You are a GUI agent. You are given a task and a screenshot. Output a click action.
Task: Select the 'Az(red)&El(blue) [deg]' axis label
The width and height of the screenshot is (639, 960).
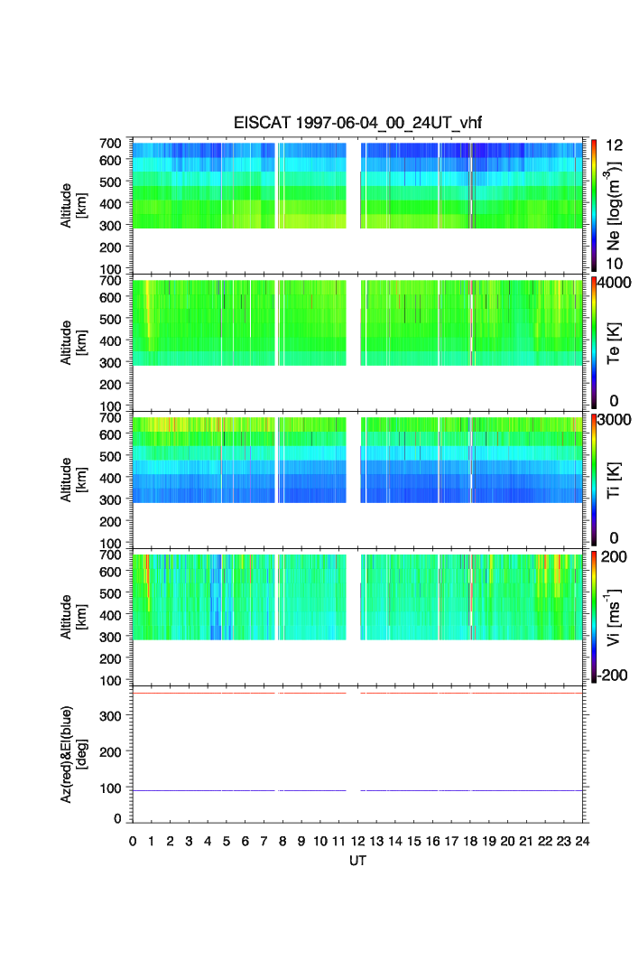74,754
